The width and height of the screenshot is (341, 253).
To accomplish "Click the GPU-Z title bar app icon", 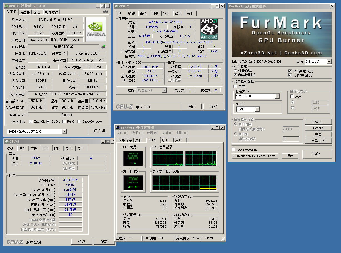I will (x=7, y=6).
